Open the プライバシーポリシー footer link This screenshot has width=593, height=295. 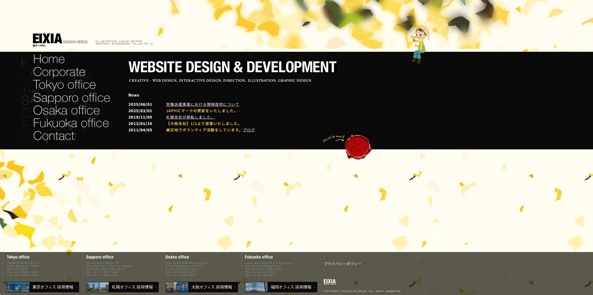pyautogui.click(x=342, y=264)
